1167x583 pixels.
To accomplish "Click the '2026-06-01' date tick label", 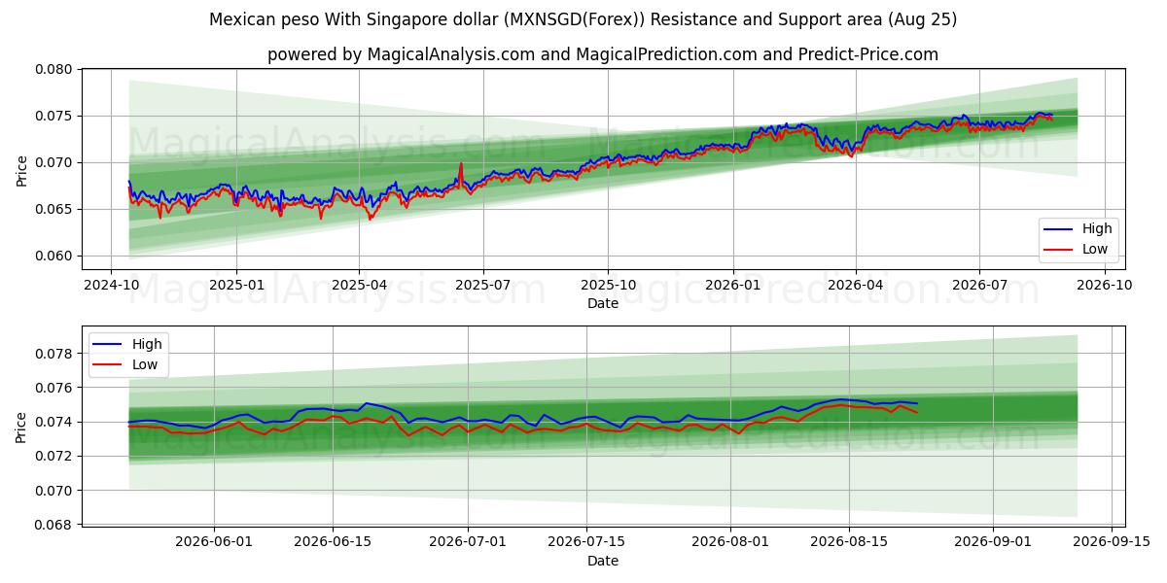I will [214, 542].
